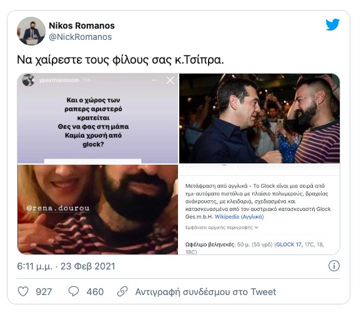Open the top-right handshake photo
The image size is (361, 315).
[259, 119]
